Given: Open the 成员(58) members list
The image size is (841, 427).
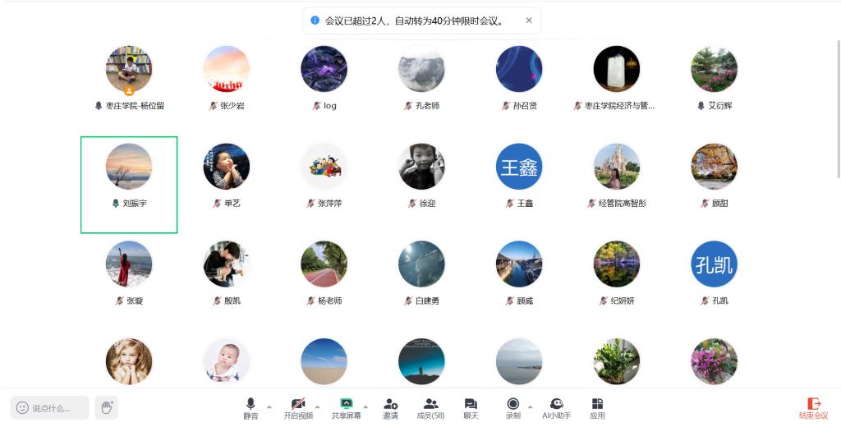Looking at the screenshot, I should (x=430, y=407).
